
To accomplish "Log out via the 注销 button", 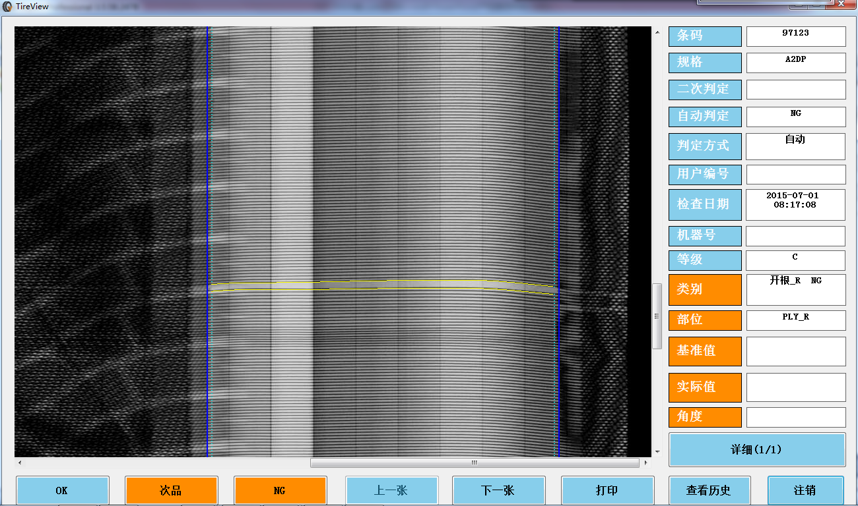I will 805,490.
